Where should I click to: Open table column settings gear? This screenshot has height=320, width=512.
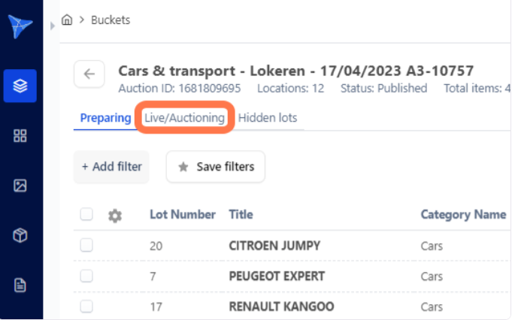[x=115, y=216]
